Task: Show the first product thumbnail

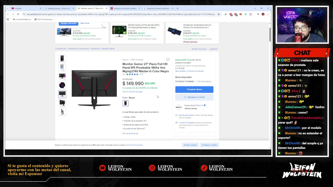Action: [62, 58]
